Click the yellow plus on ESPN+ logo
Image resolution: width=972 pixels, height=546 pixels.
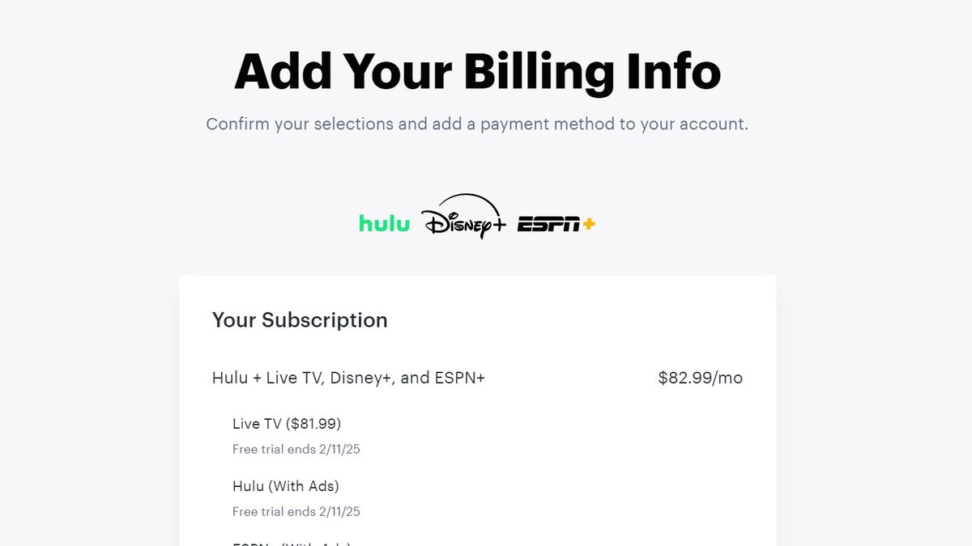point(588,223)
